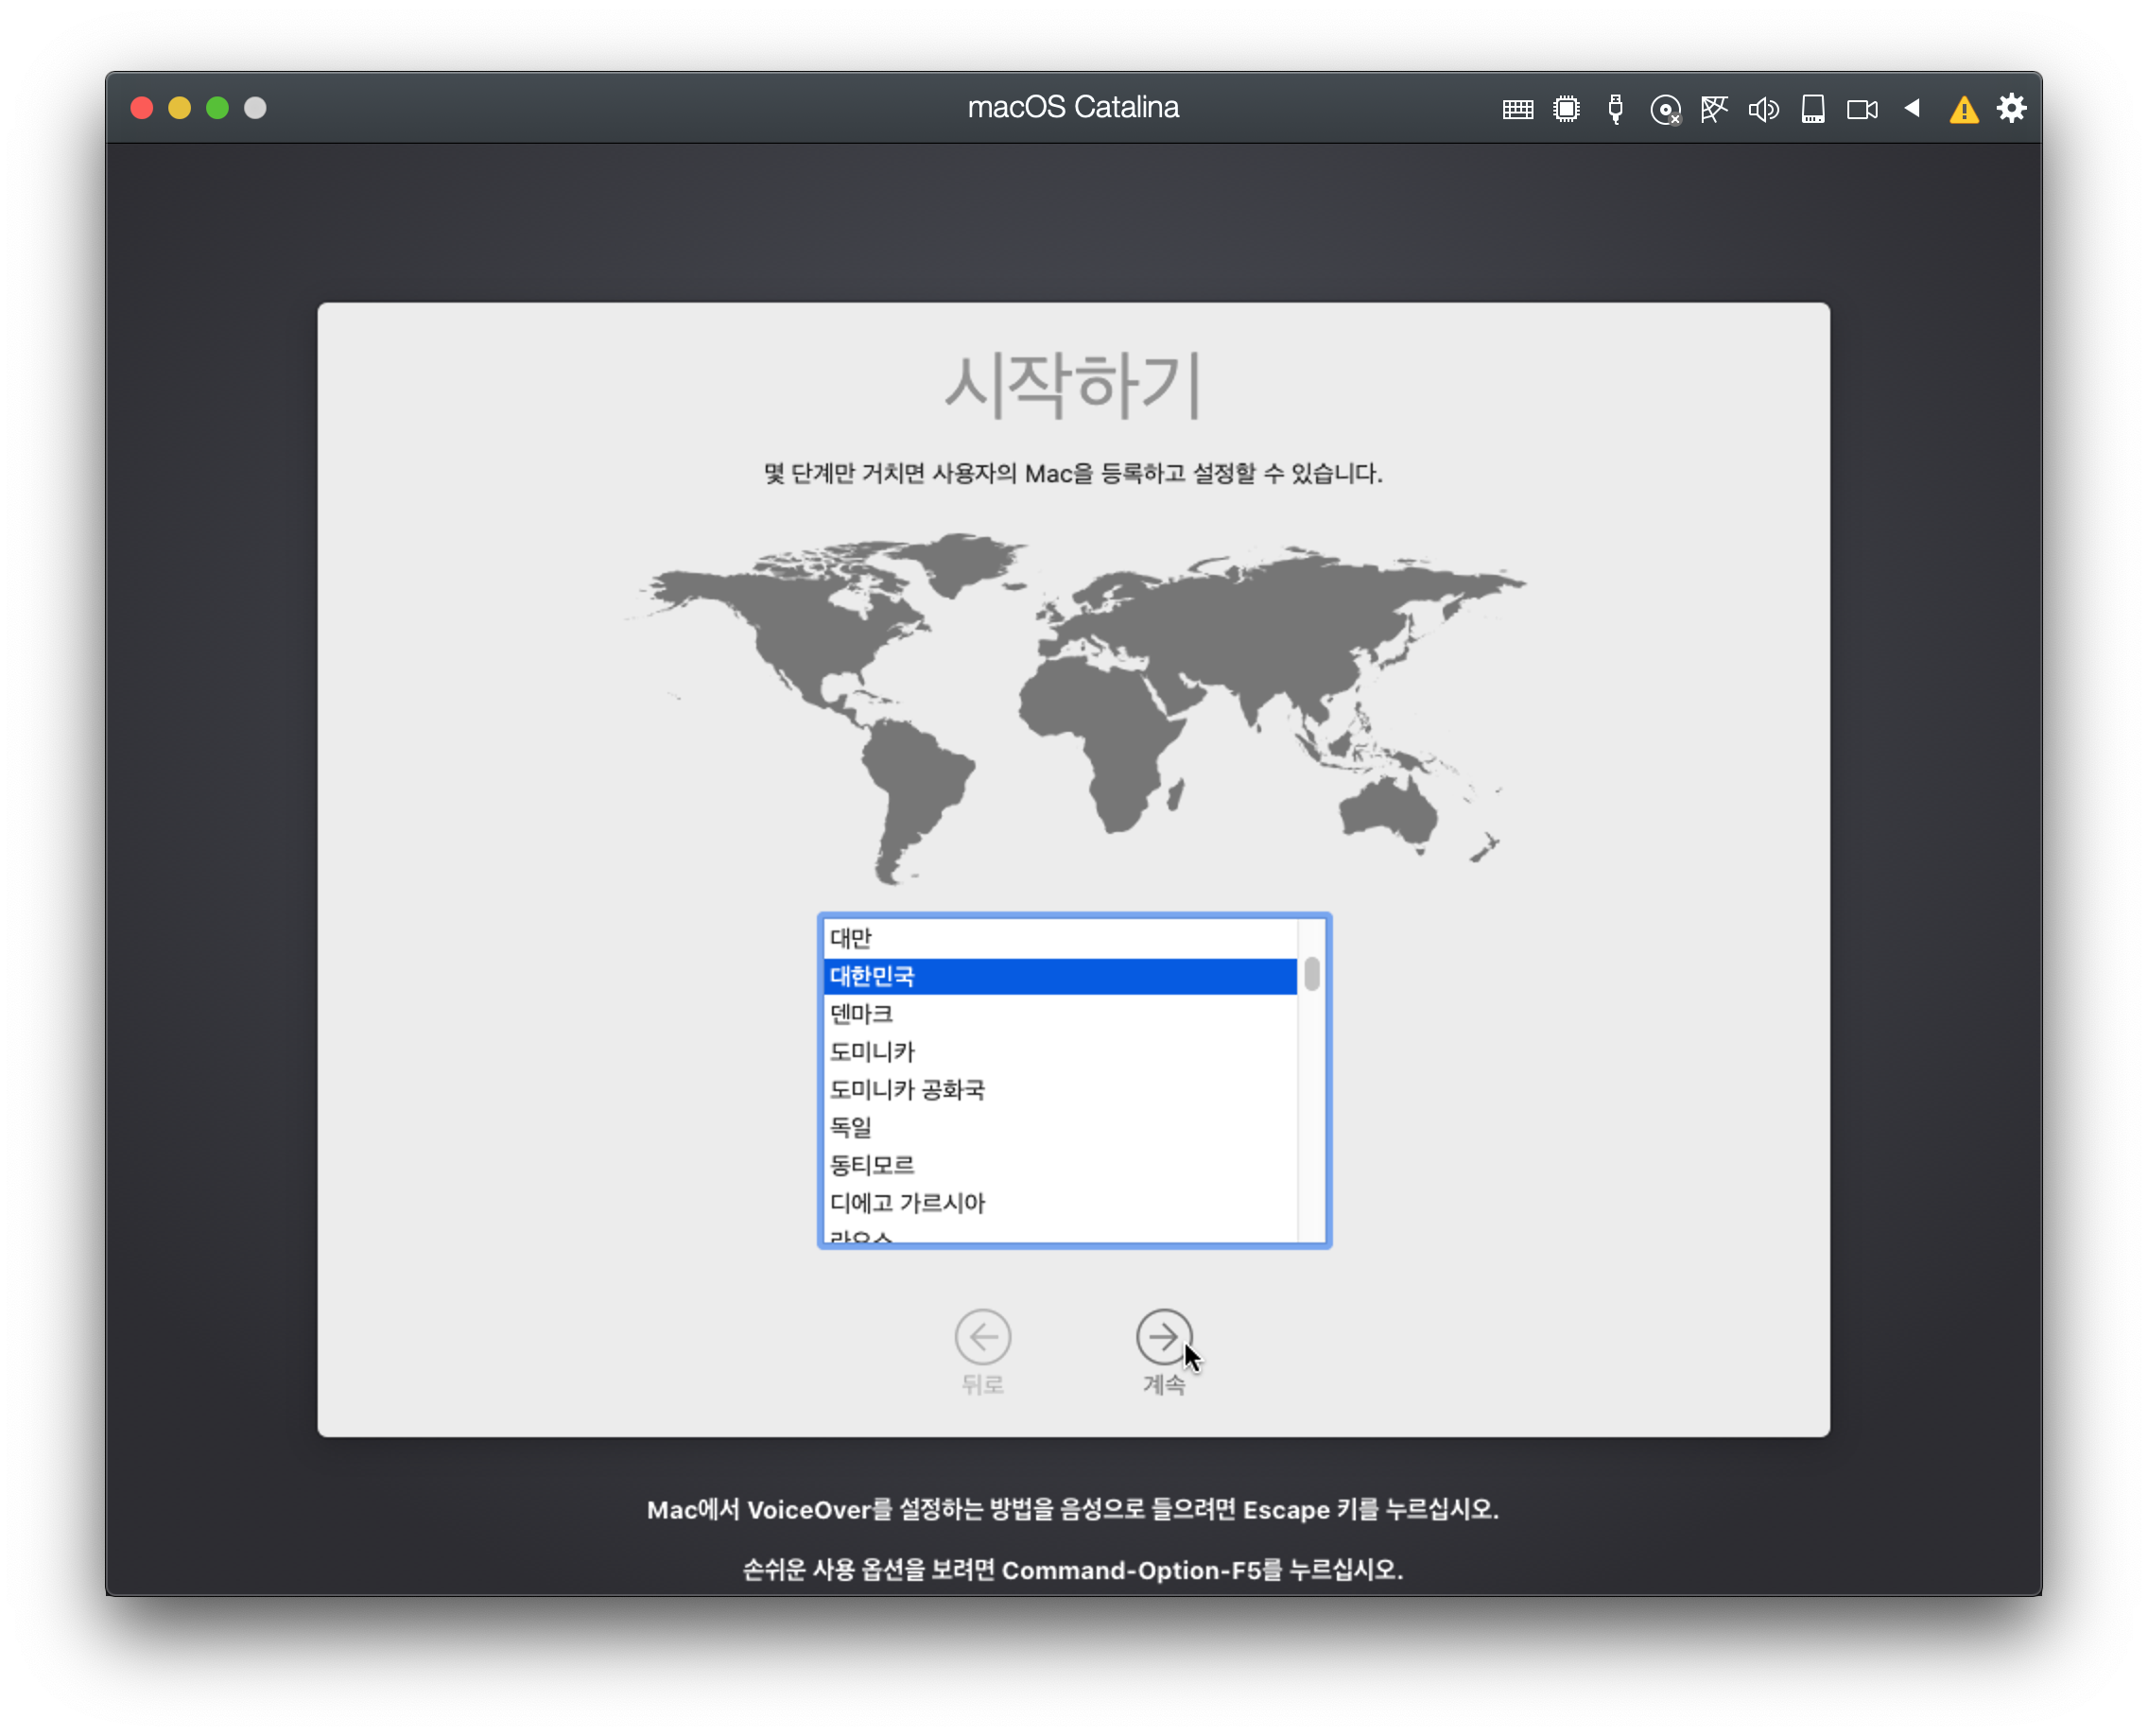Pick 디에고 가르시아 from the list

pos(1060,1203)
